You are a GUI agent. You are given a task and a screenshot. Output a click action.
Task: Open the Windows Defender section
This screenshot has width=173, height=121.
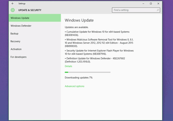click(35, 26)
